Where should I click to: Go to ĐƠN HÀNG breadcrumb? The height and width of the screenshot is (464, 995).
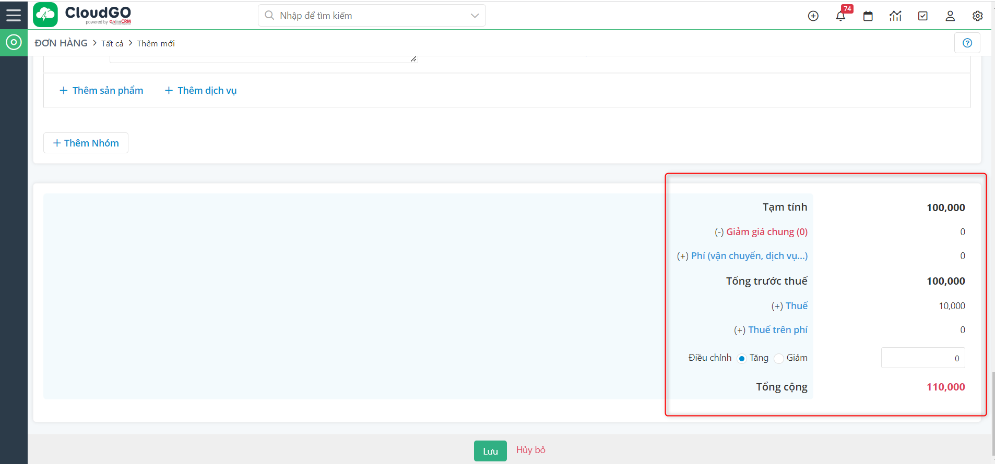[x=61, y=43]
